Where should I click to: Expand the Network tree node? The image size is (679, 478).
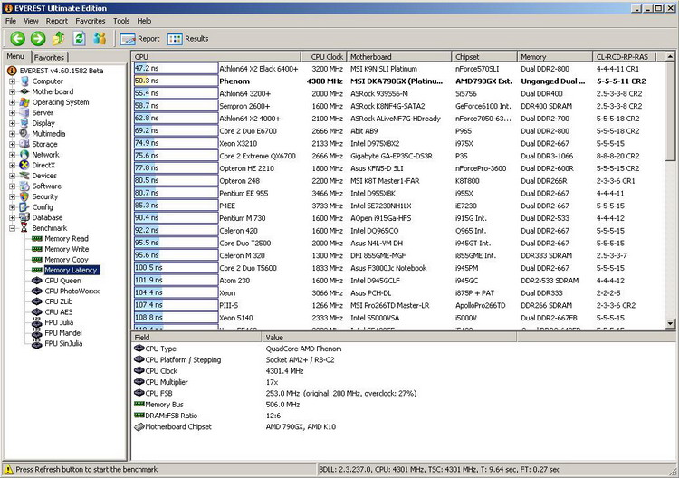tap(12, 155)
